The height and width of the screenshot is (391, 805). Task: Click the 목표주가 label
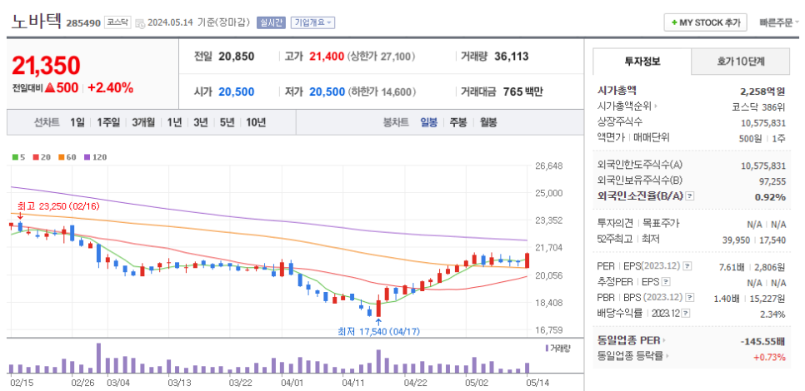point(662,223)
